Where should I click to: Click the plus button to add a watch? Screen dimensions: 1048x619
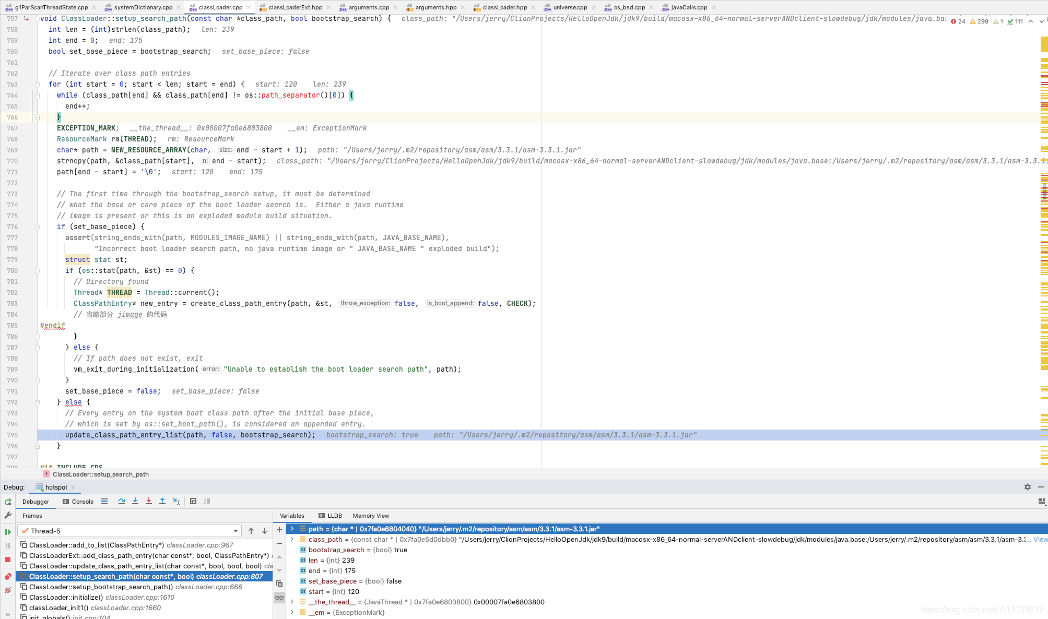279,529
